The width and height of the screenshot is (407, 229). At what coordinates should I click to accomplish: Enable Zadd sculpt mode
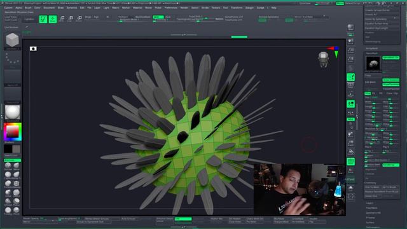158,17
